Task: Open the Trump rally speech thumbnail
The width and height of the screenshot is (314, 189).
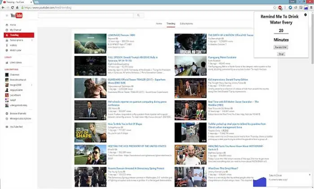Action: (90, 66)
